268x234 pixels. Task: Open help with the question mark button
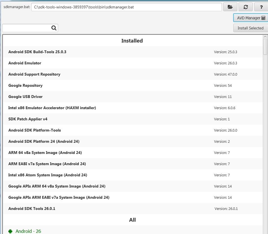[x=261, y=7]
